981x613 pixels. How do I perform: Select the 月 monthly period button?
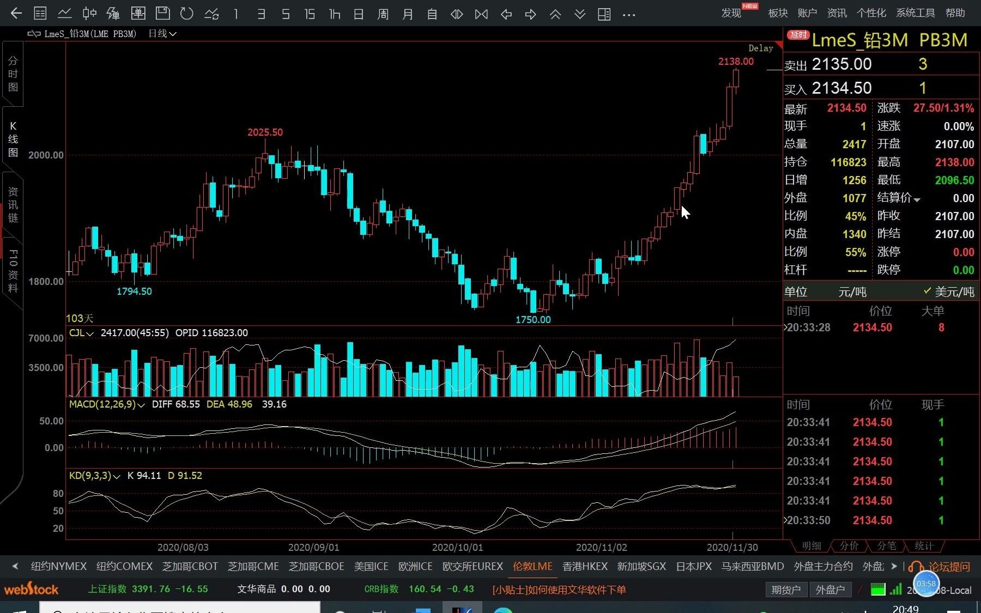coord(408,14)
